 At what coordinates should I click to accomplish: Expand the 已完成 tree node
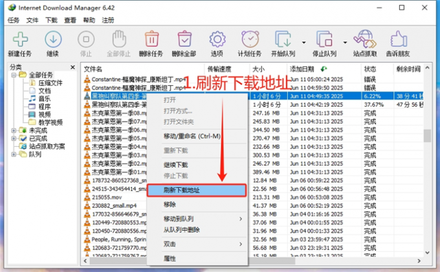tap(14, 138)
